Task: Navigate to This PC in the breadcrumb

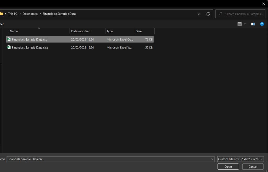Action: (13, 14)
